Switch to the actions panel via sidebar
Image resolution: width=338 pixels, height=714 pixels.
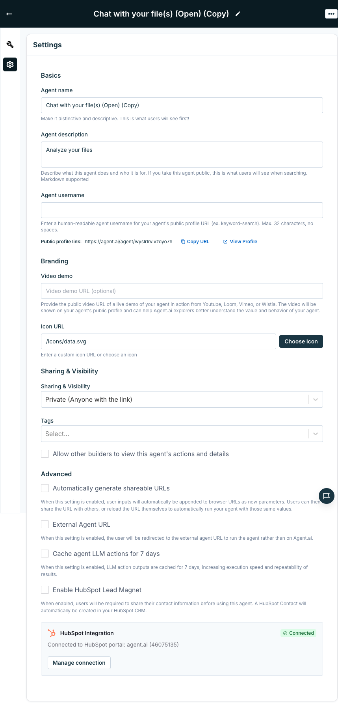(x=10, y=45)
